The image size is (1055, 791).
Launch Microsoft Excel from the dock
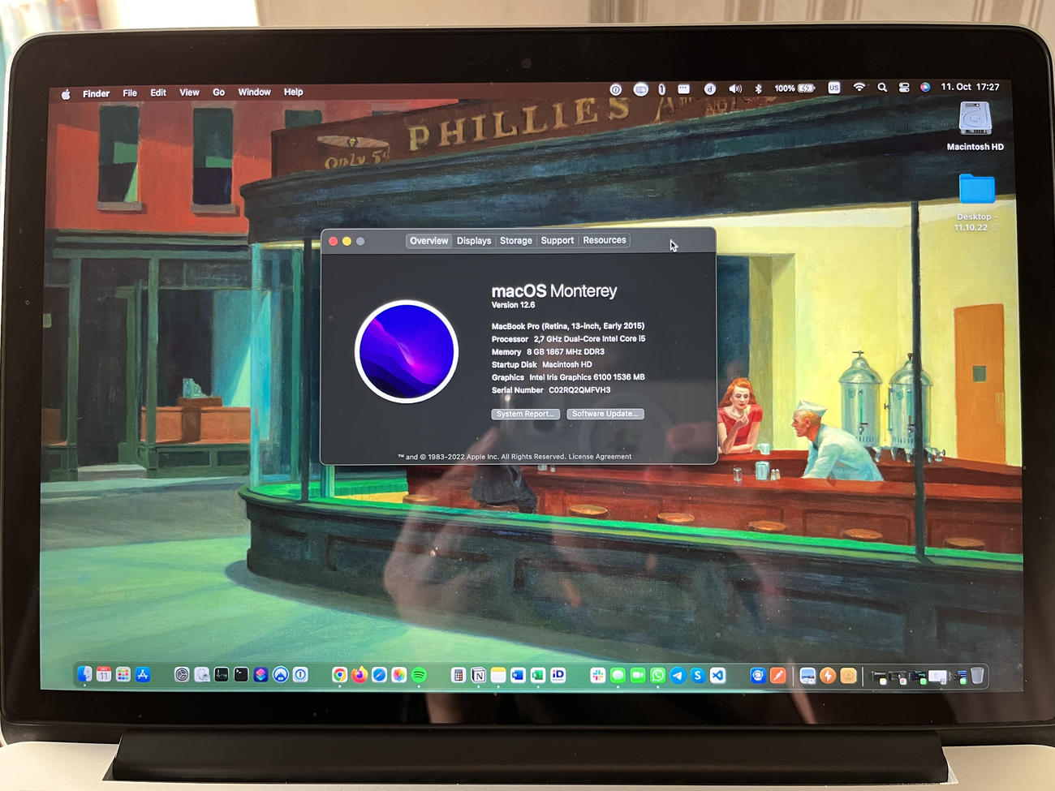[538, 675]
